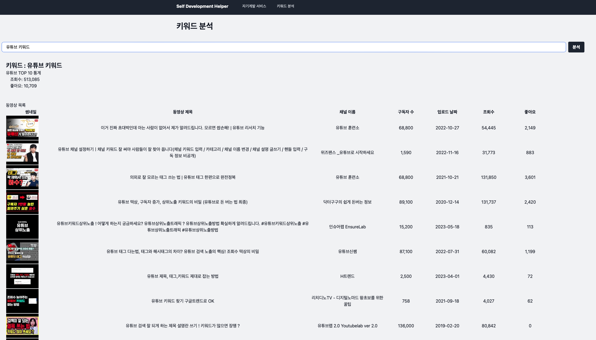This screenshot has width=596, height=340.
Task: Click the Self Development Helper brand link
Action: (202, 6)
